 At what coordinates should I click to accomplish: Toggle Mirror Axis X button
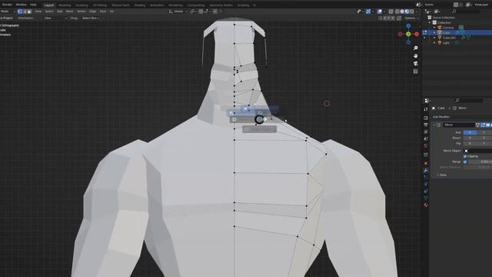470,132
